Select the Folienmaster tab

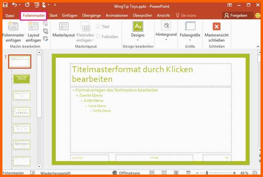[34, 15]
